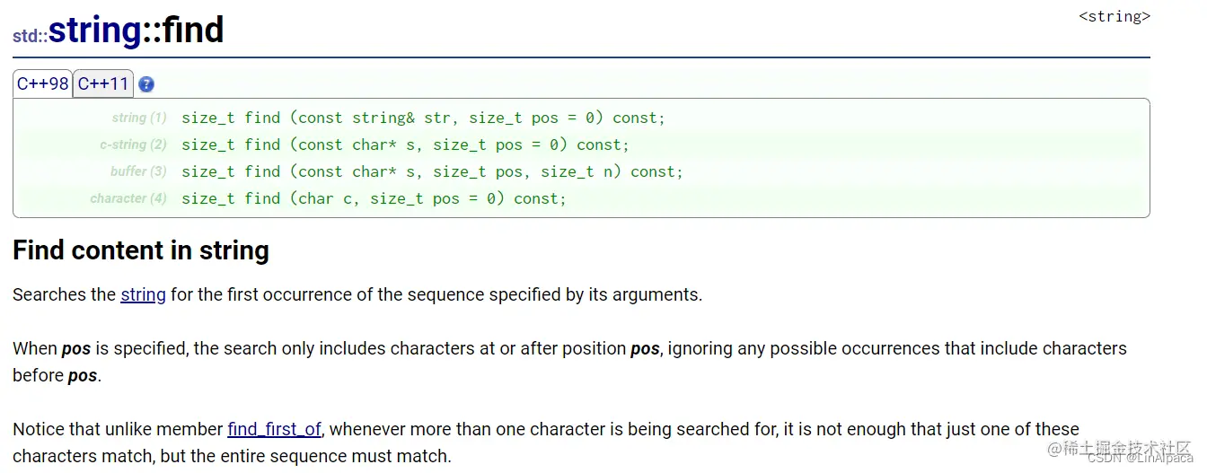
Task: Click 'find' in the page title
Action: [x=191, y=31]
